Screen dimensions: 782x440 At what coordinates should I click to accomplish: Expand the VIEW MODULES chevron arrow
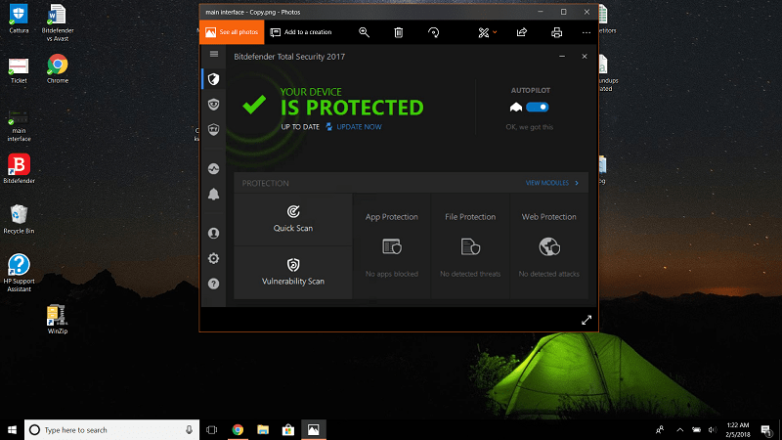tap(577, 183)
